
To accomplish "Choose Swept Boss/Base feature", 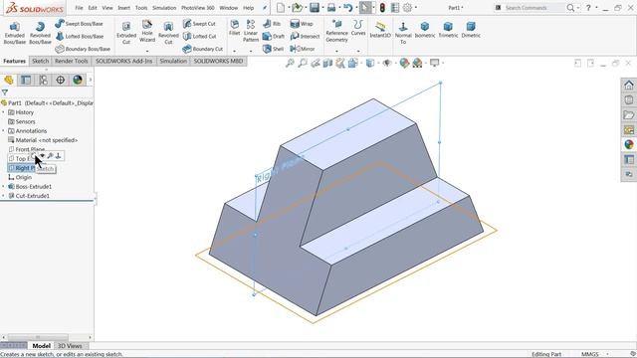I will [x=80, y=24].
